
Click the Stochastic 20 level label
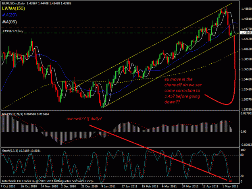[x=242, y=176]
